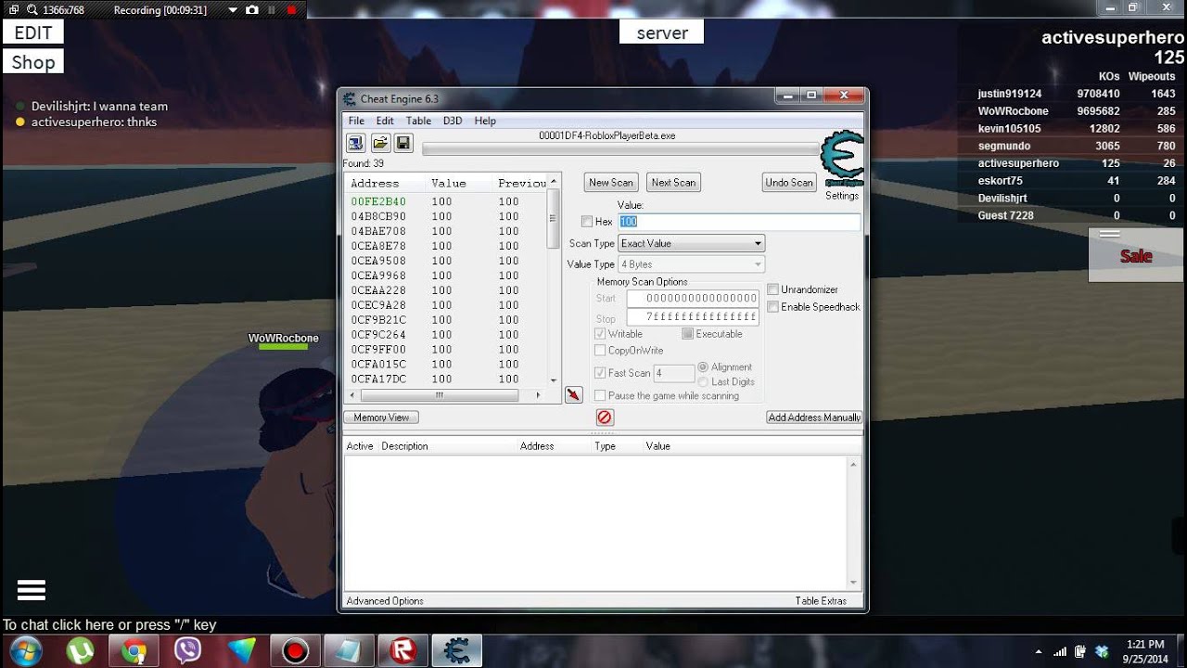The width and height of the screenshot is (1187, 668).
Task: Open Table Extras
Action: point(821,601)
